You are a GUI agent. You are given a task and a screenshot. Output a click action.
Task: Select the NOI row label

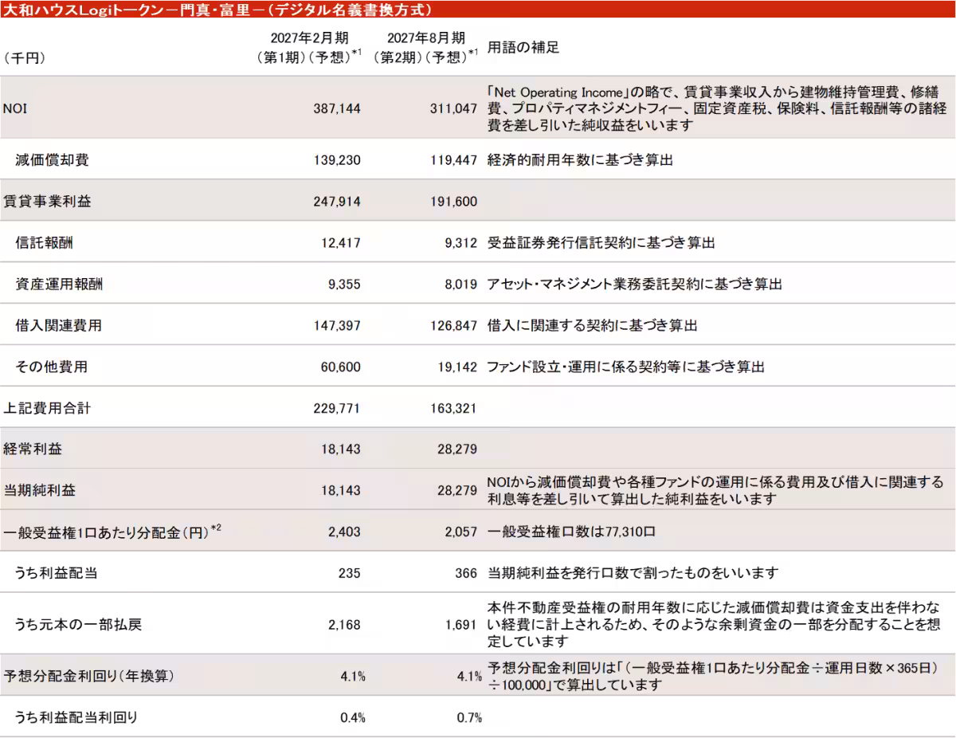tap(15, 108)
